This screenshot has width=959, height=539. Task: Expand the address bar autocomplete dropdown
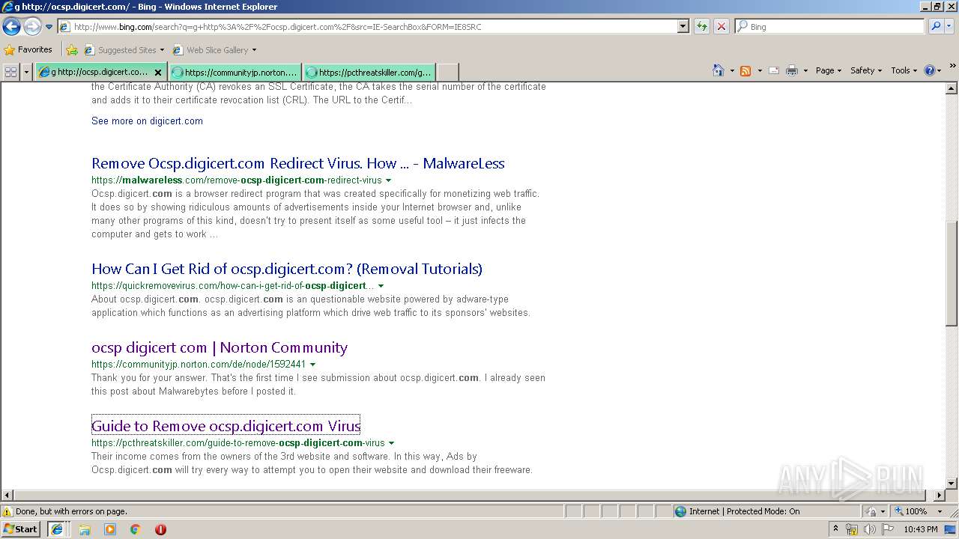683,26
